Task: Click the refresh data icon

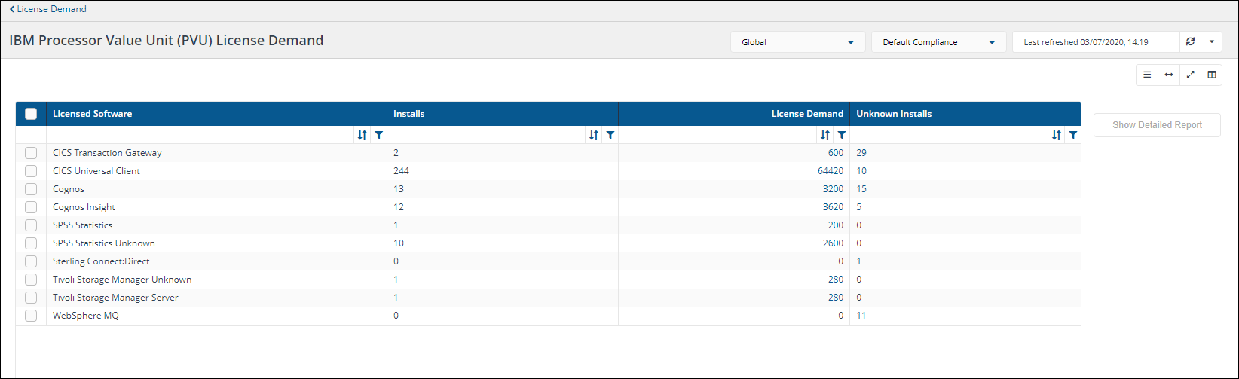Action: [1190, 42]
